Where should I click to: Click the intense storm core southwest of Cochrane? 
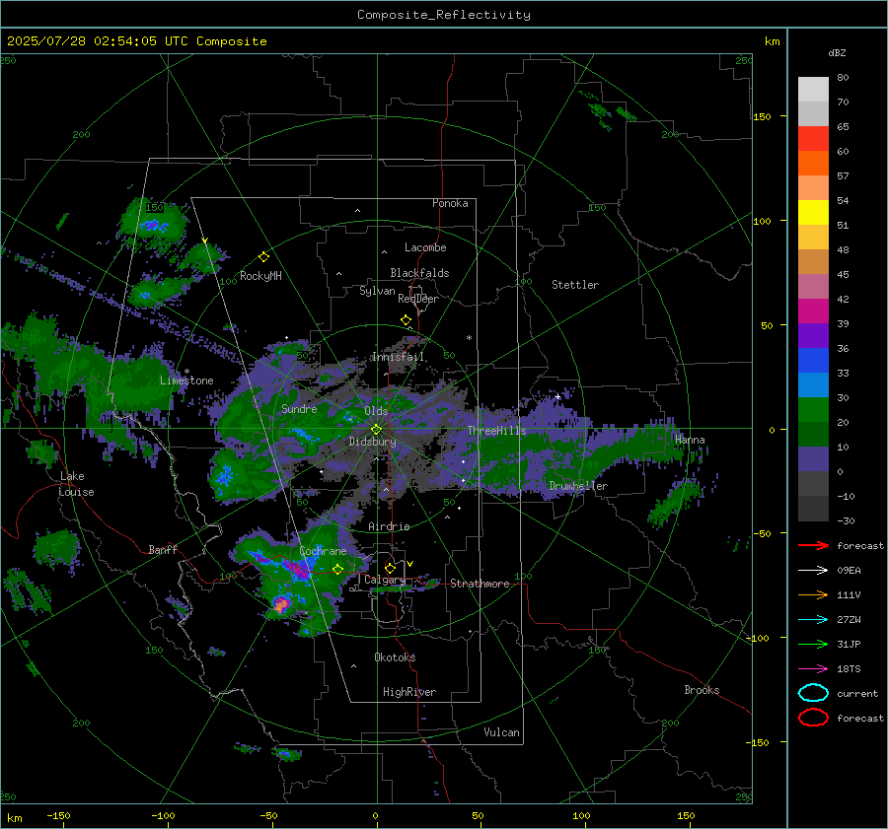coord(281,605)
